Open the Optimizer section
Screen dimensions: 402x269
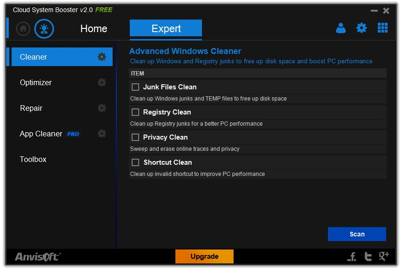(x=36, y=82)
